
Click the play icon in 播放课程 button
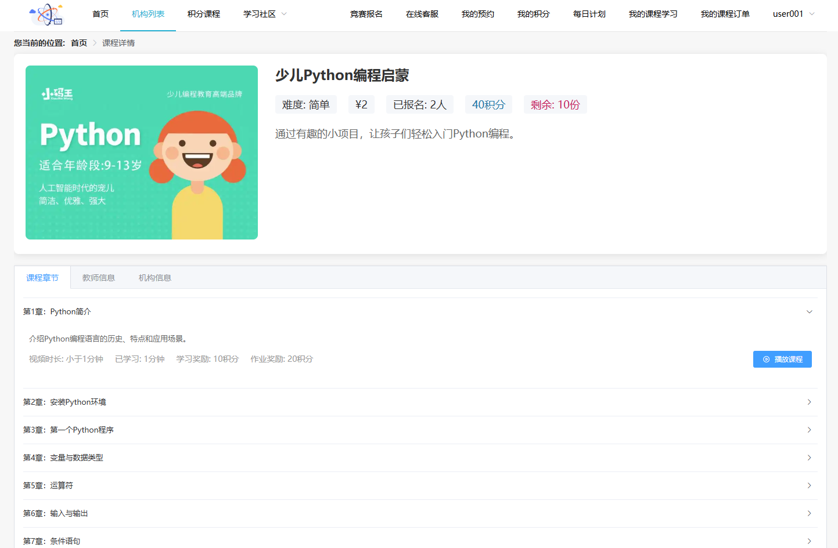(x=766, y=360)
